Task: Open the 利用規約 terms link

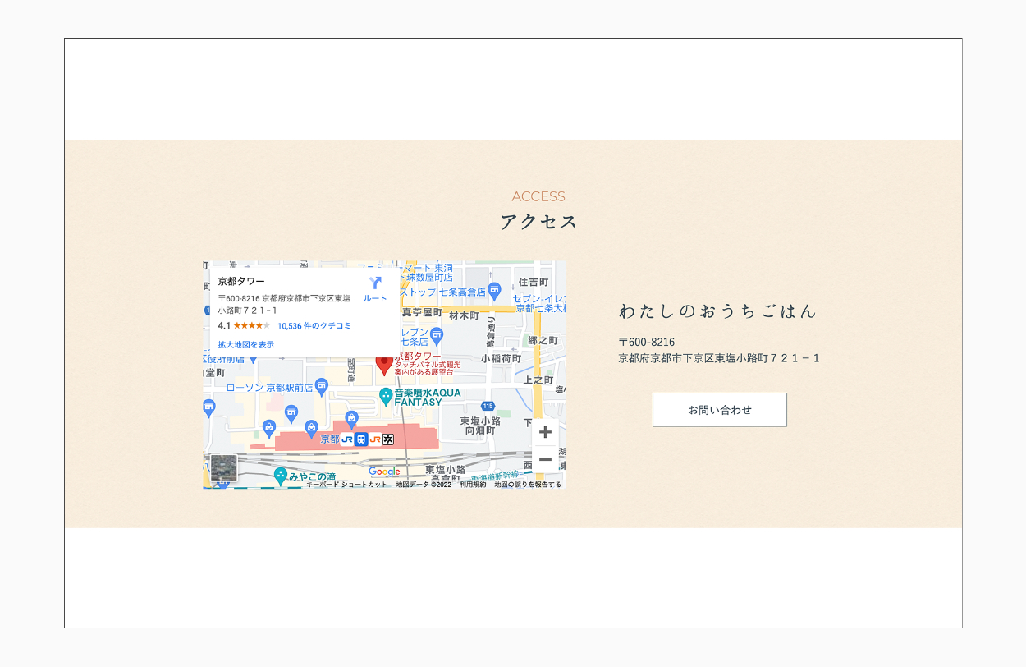Action: [473, 485]
